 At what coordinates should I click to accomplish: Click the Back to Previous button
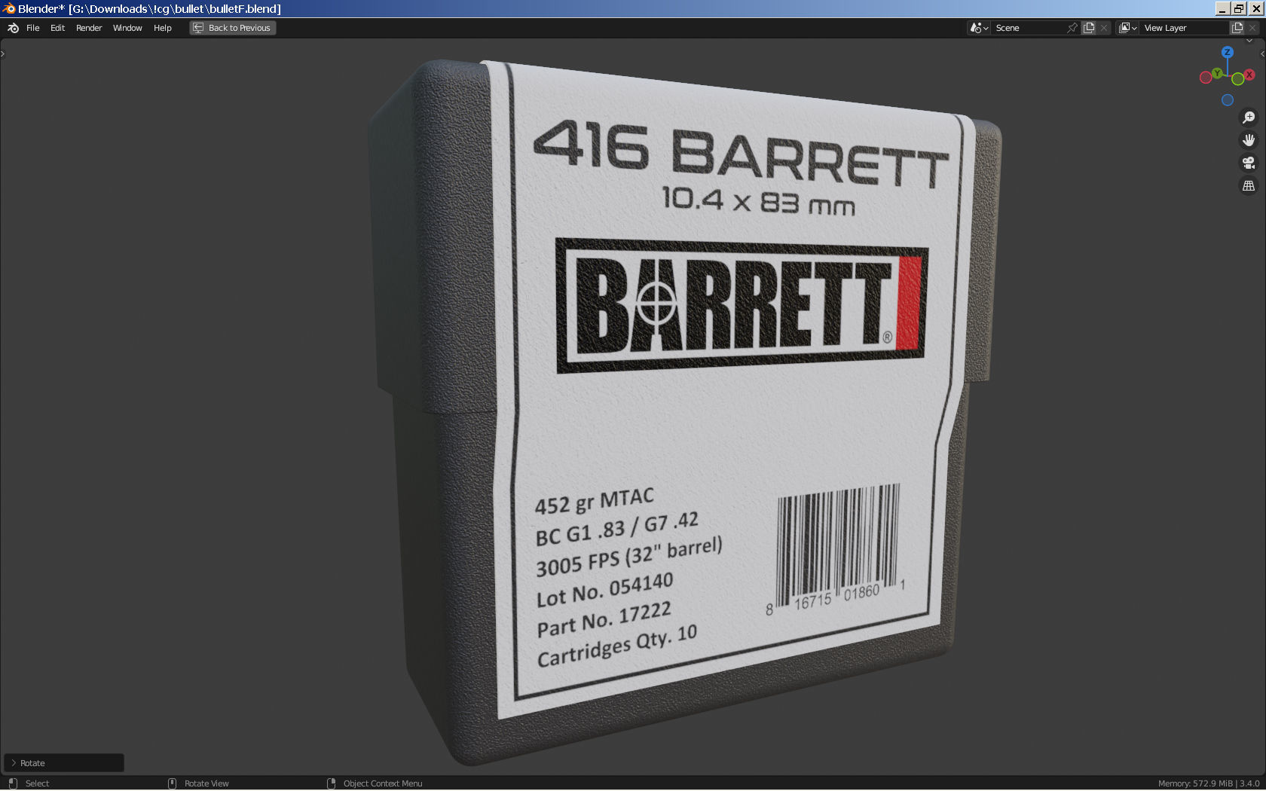click(233, 28)
